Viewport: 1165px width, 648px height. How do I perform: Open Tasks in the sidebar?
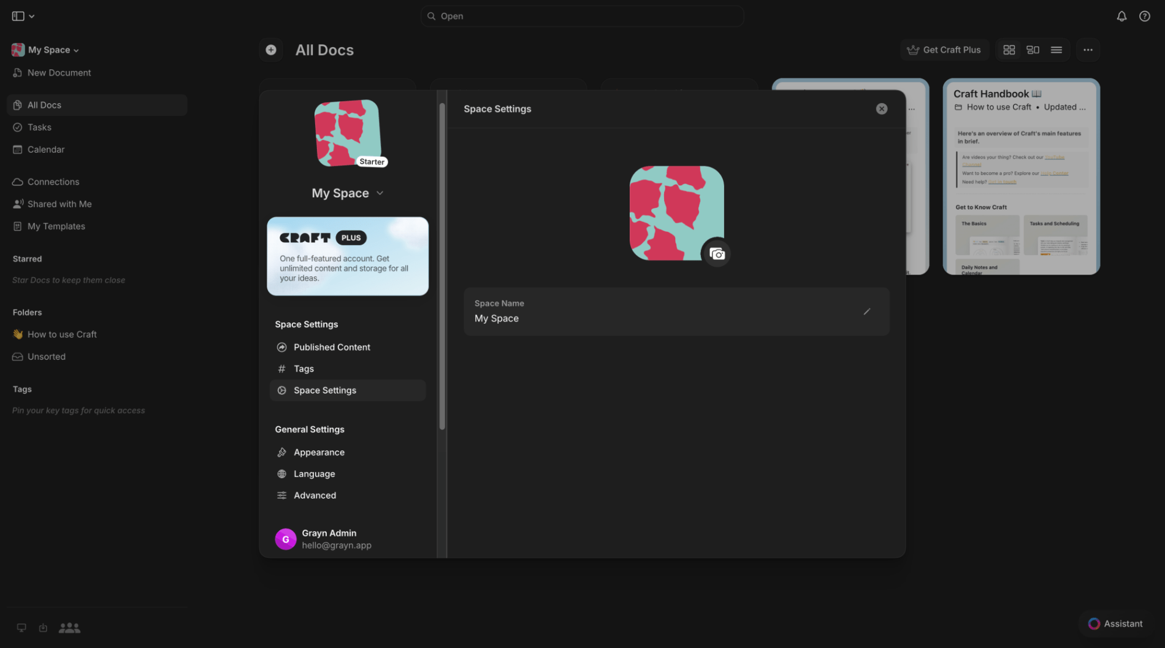tap(97, 127)
